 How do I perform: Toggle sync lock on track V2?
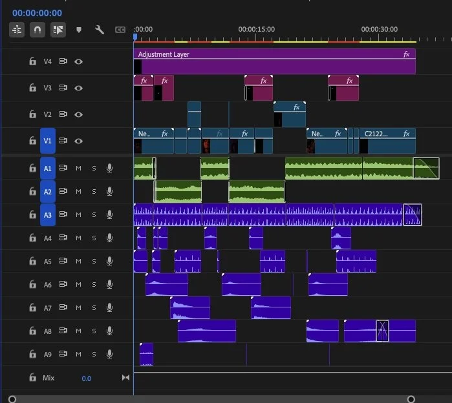coord(63,114)
